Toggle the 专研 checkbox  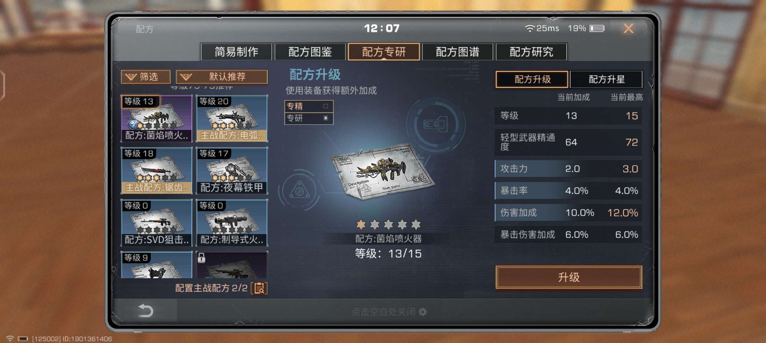point(326,118)
